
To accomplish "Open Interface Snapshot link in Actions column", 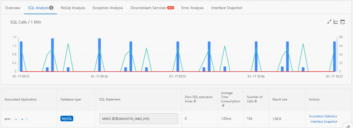I will (x=324, y=122).
